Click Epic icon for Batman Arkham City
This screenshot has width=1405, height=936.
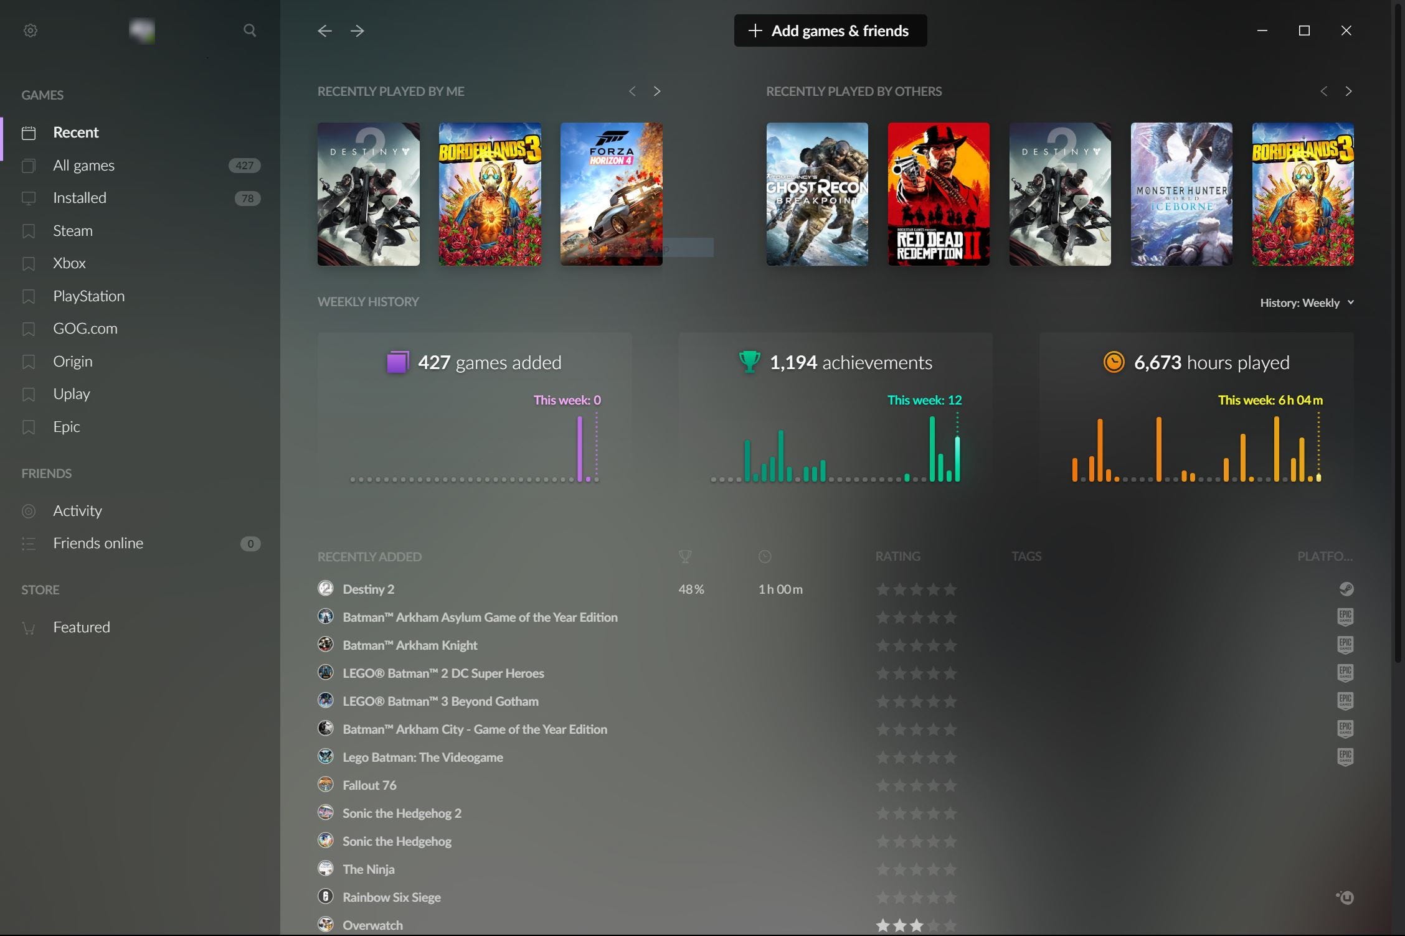point(1345,729)
